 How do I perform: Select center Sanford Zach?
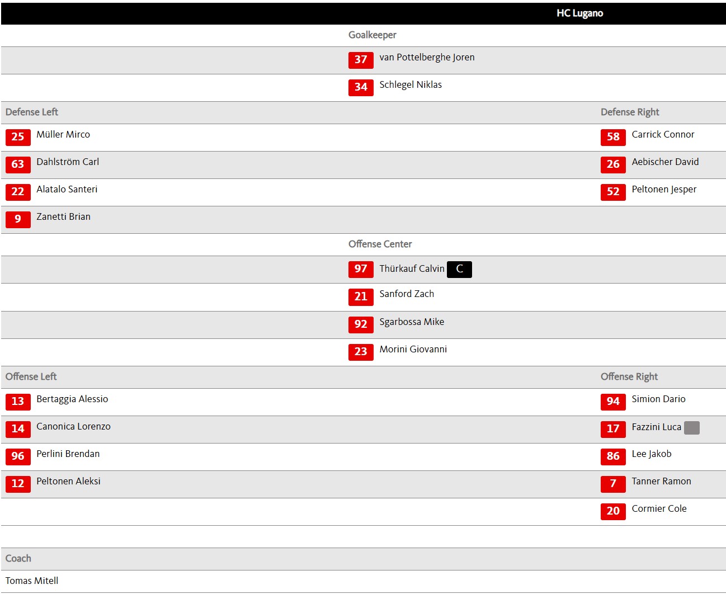pos(407,294)
